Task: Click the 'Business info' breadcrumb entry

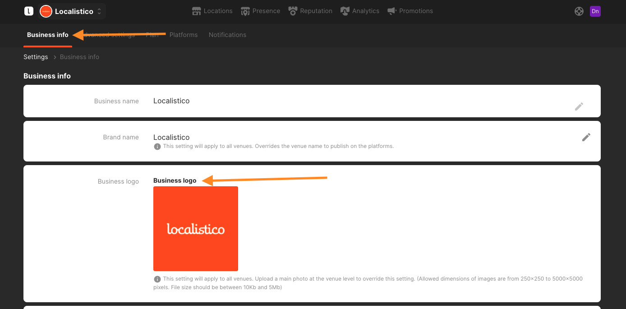Action: 79,57
